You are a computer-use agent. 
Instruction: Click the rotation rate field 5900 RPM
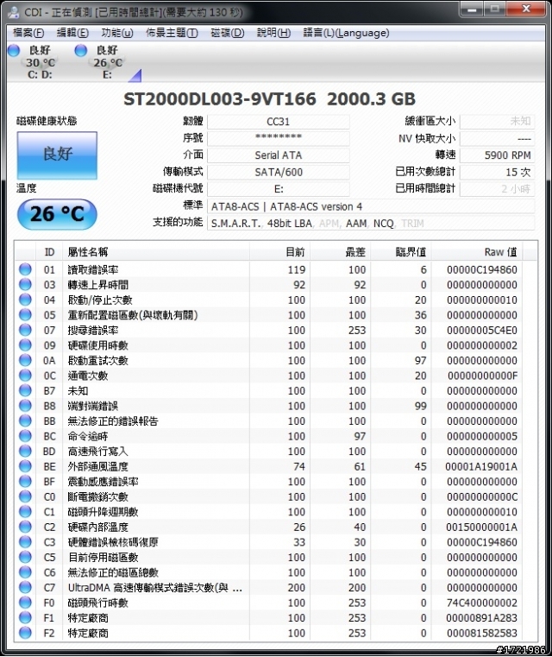point(497,155)
